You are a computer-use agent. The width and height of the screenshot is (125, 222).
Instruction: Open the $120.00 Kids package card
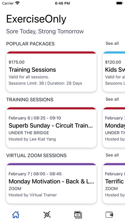pyautogui.click(x=114, y=72)
